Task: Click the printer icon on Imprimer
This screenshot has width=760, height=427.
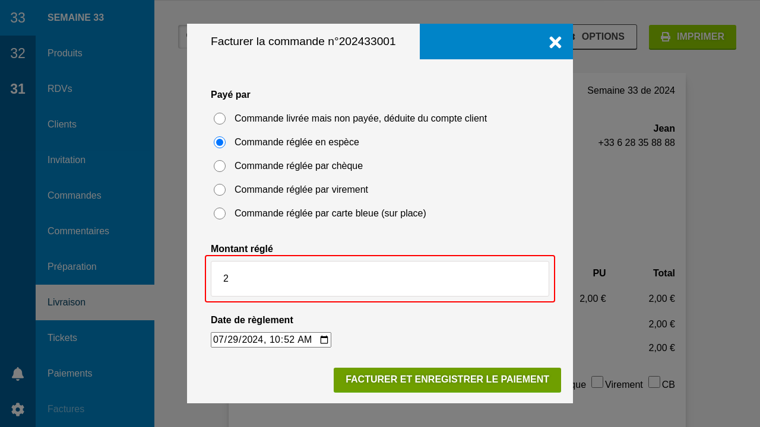Action: pyautogui.click(x=666, y=37)
